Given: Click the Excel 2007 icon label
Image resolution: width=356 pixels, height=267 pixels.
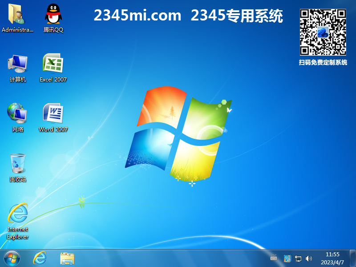Looking at the screenshot, I should [x=53, y=80].
